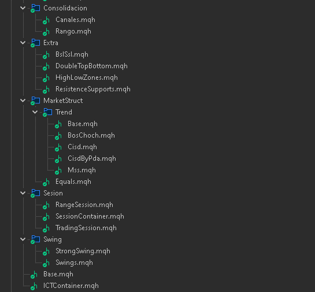
Task: Collapse the Consolidacion folder
Action: click(23, 8)
